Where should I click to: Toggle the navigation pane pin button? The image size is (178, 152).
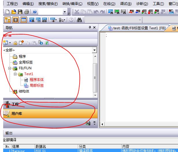(x=90, y=28)
